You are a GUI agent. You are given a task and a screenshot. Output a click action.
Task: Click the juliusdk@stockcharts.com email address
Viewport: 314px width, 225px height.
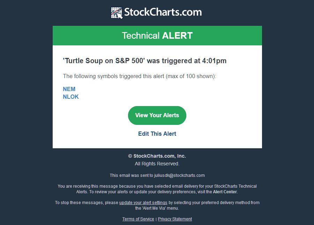(179, 175)
